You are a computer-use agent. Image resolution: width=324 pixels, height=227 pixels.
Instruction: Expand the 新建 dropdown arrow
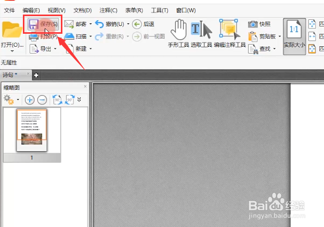tap(90, 49)
